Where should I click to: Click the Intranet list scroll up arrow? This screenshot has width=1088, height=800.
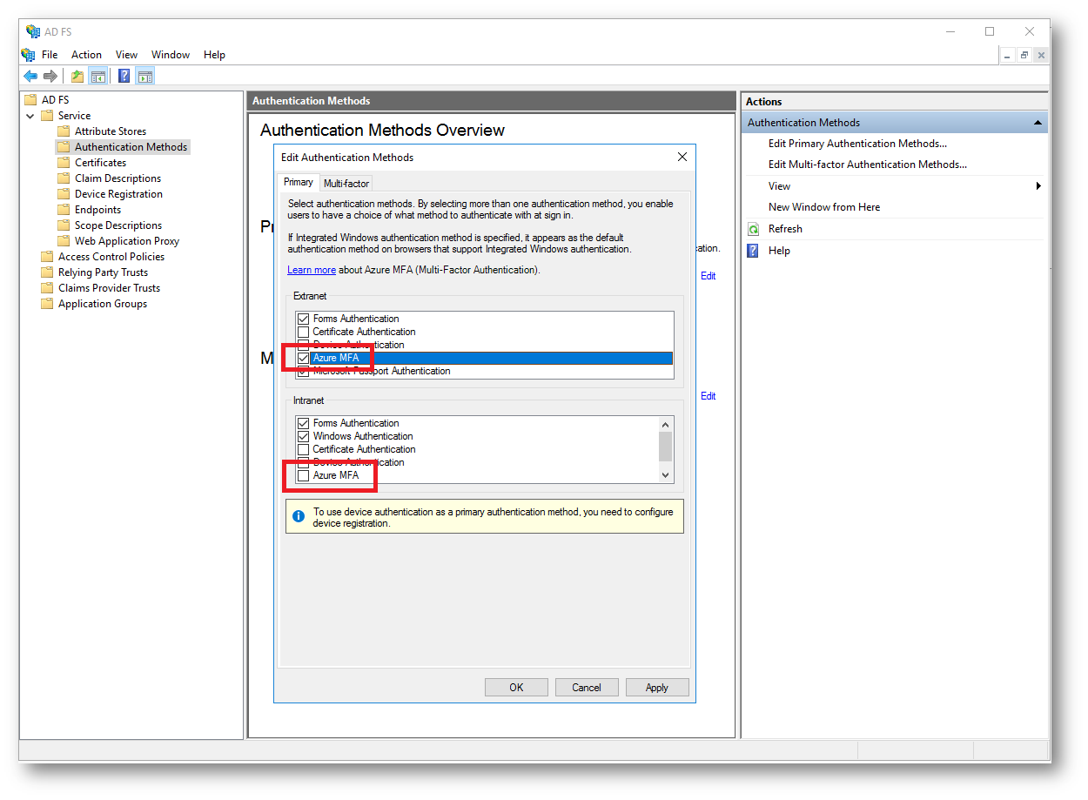click(666, 424)
